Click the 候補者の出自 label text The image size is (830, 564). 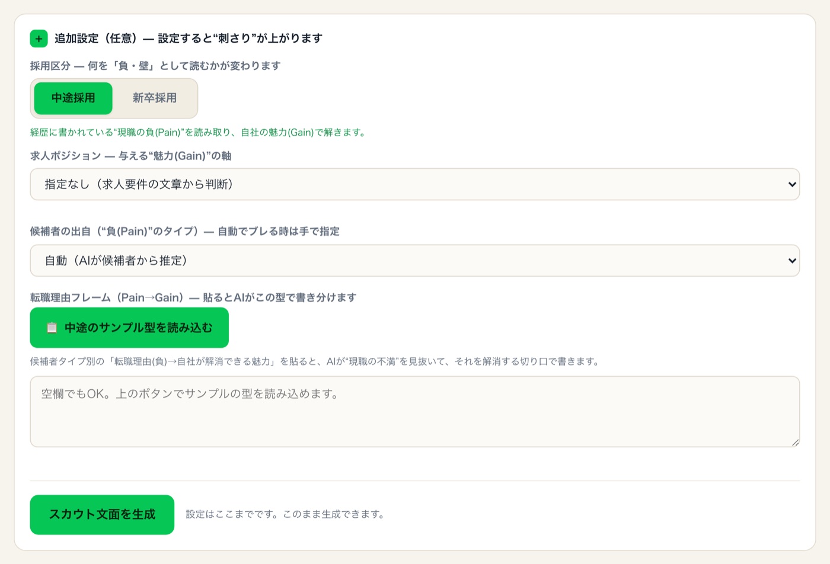(x=185, y=232)
